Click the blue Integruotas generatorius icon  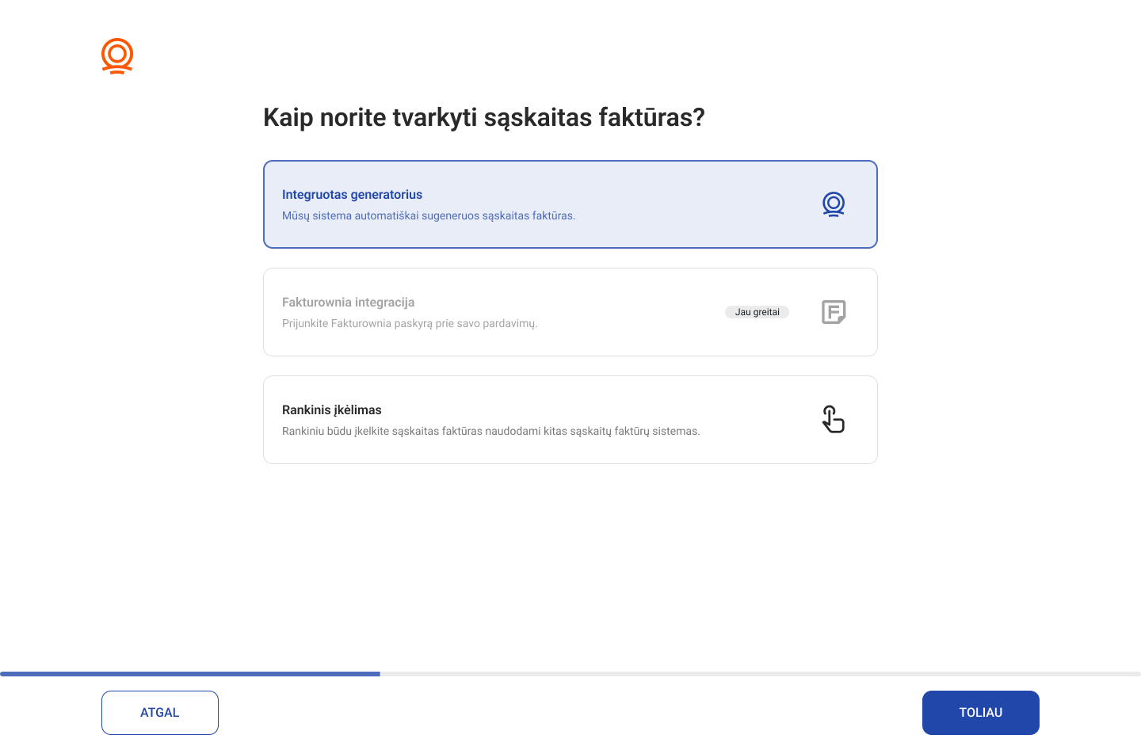[x=833, y=204]
